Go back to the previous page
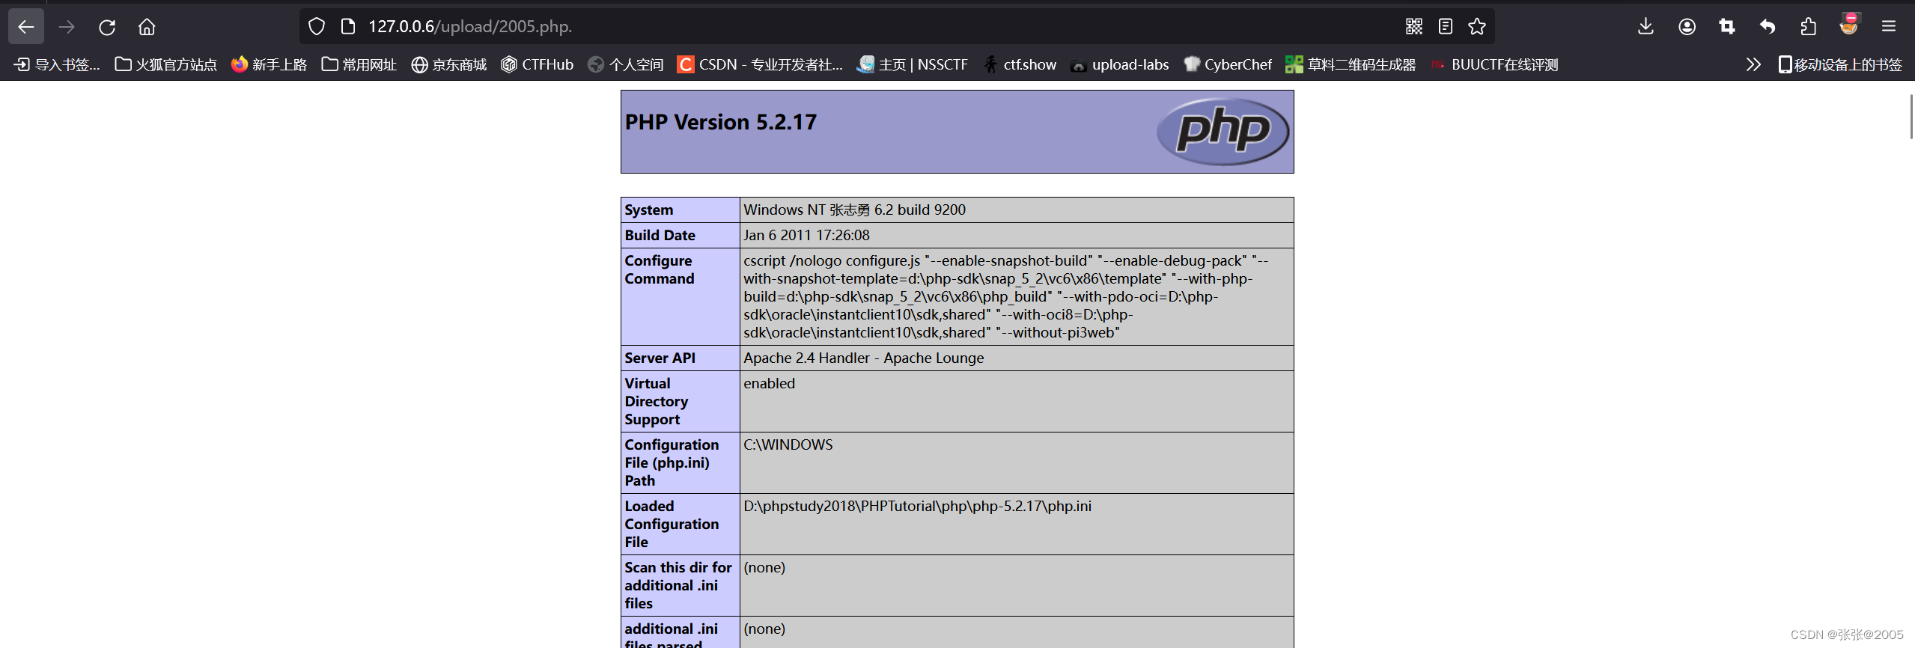This screenshot has width=1915, height=648. pyautogui.click(x=26, y=27)
